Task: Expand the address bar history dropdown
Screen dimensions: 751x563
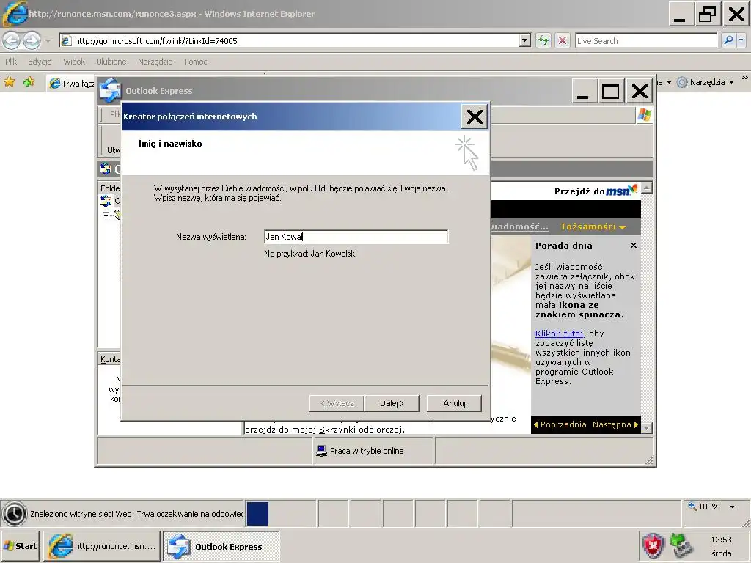Action: 525,41
